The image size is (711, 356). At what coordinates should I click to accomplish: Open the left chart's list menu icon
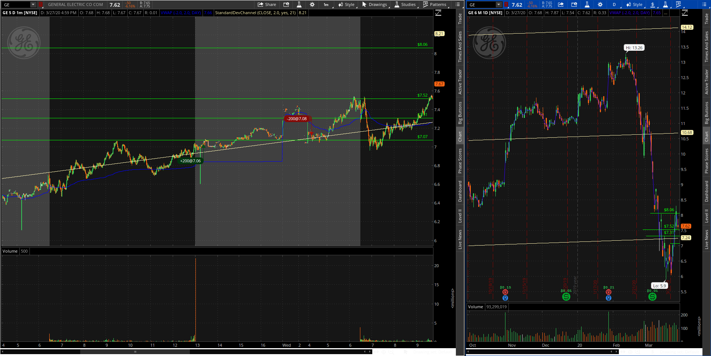pos(458,4)
